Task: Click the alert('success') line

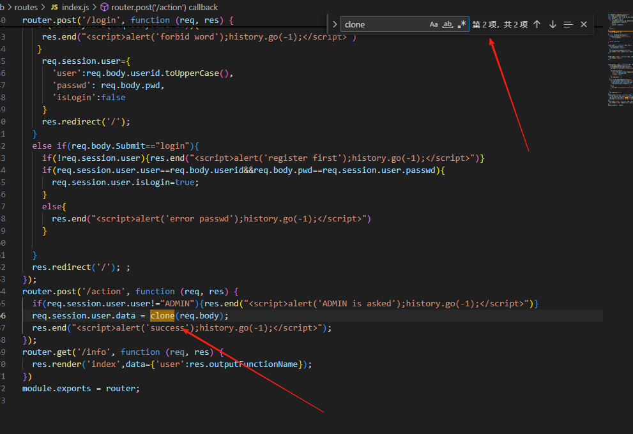Action: pos(181,328)
